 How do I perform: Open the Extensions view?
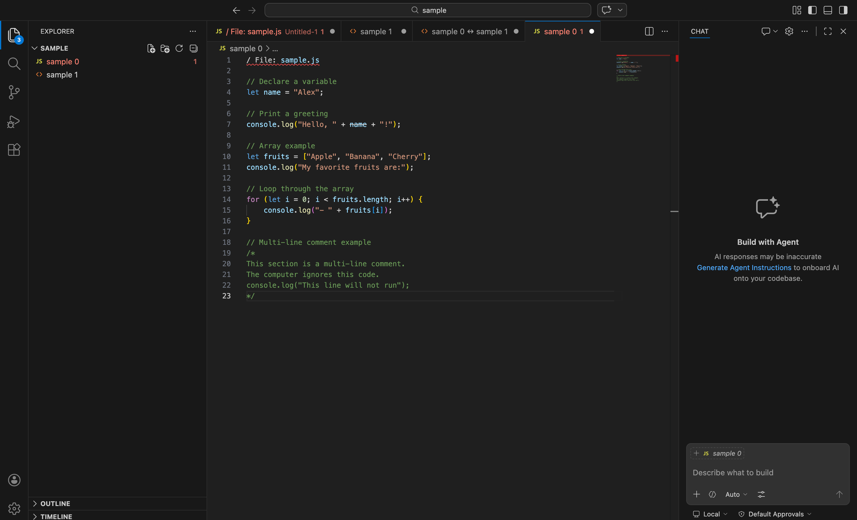(x=14, y=150)
